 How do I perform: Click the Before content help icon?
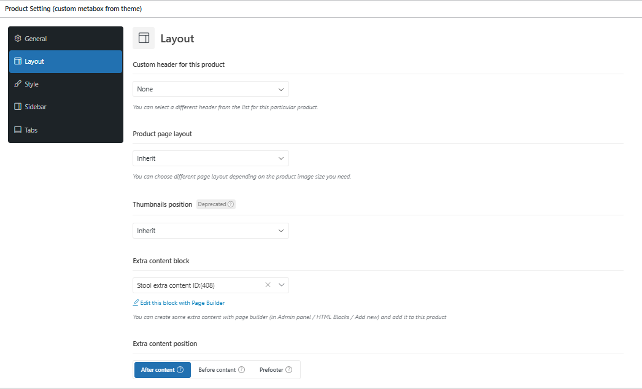[x=241, y=370]
